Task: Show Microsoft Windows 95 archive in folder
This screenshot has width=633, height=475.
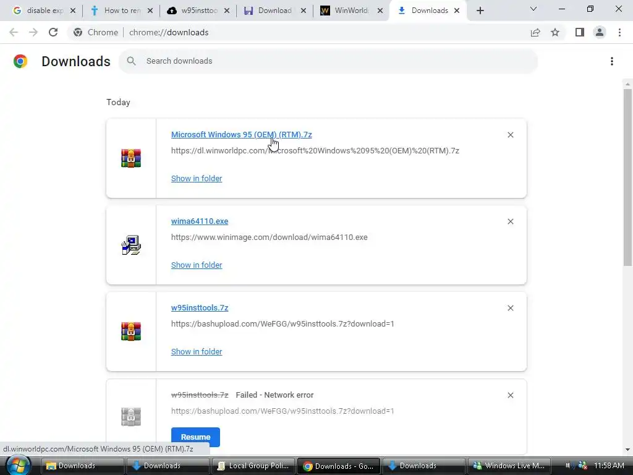Action: 197,178
